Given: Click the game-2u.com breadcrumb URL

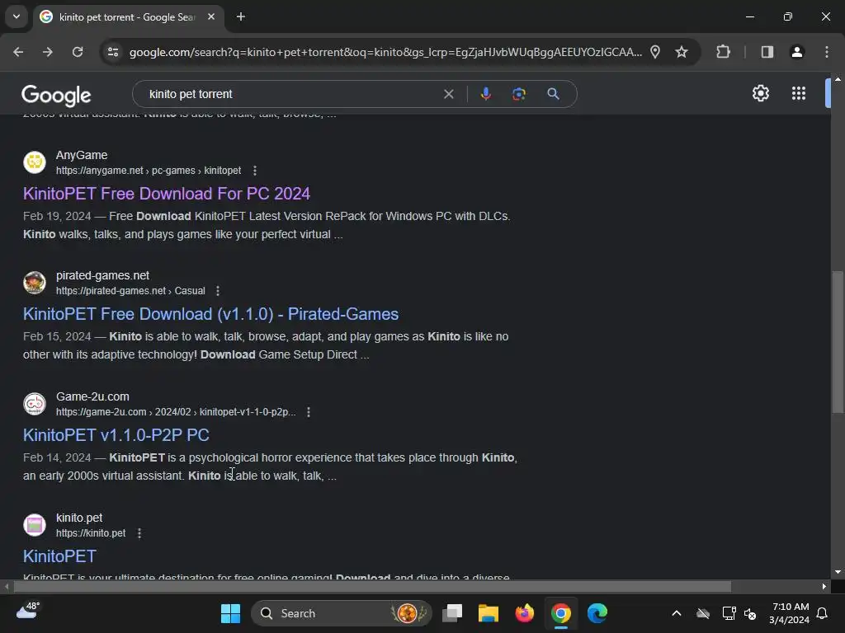Looking at the screenshot, I should pyautogui.click(x=176, y=412).
